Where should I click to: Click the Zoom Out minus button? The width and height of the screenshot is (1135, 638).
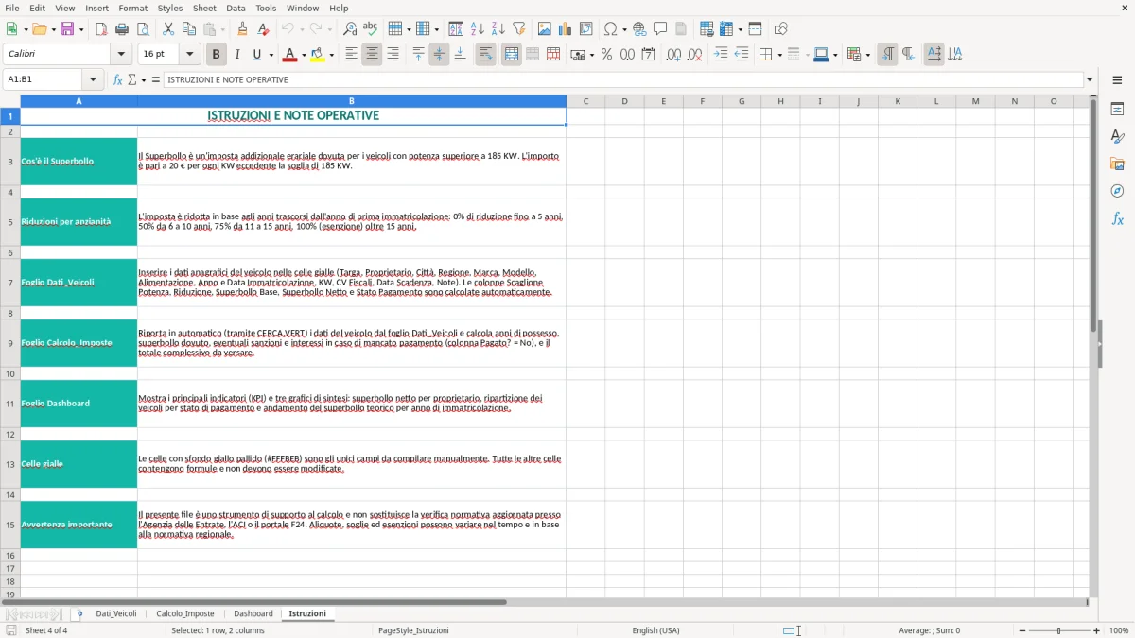(x=1022, y=630)
